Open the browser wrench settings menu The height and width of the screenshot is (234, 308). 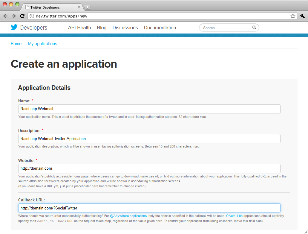point(302,16)
